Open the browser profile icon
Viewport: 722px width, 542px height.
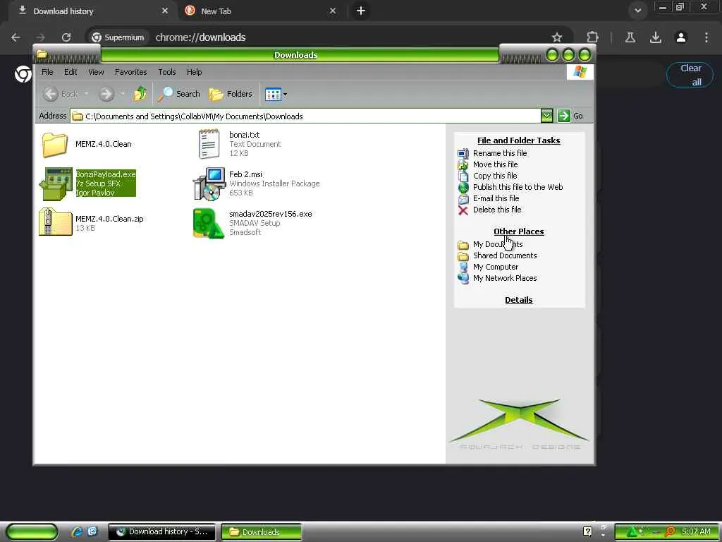(x=681, y=37)
